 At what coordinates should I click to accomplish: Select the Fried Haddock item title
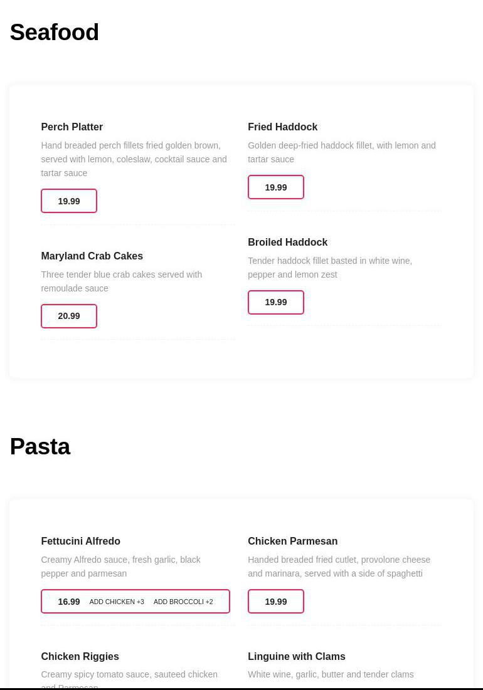click(282, 127)
